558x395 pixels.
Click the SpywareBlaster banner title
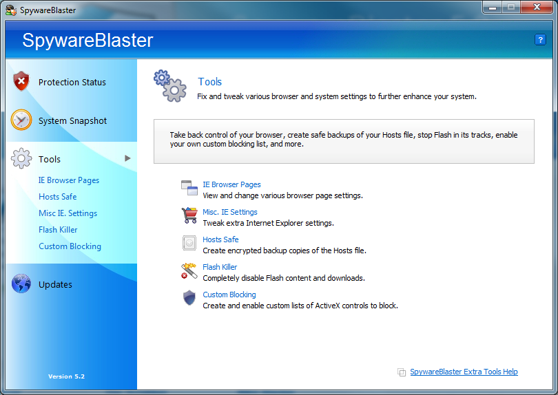[87, 40]
